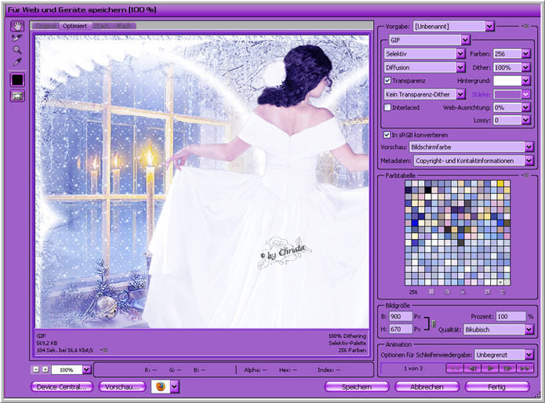Select the Slice Select tool
Viewport: 545px width, 403px height.
pyautogui.click(x=17, y=37)
